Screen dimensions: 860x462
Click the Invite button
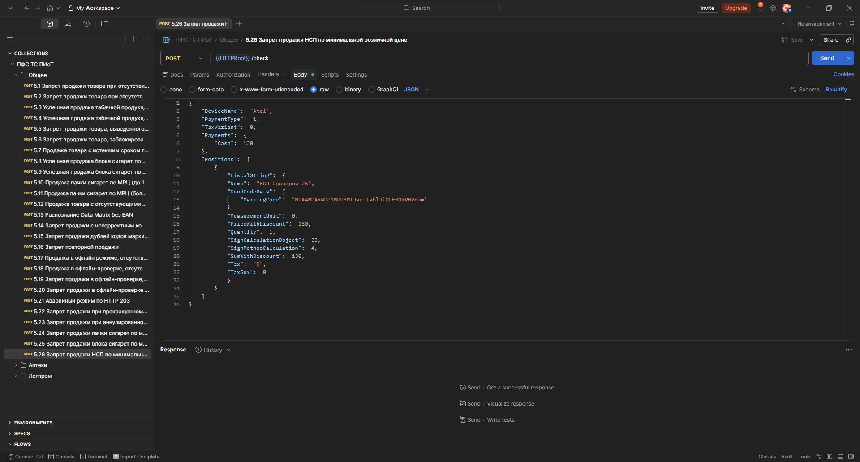click(707, 8)
